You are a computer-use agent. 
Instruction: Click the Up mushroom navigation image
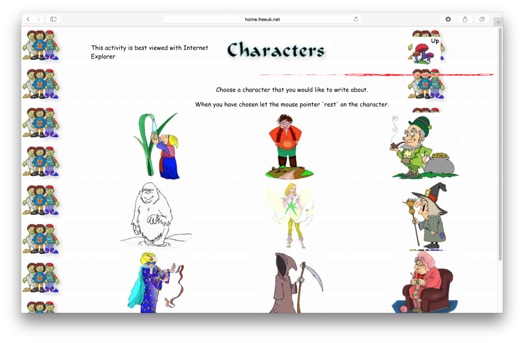(x=426, y=50)
